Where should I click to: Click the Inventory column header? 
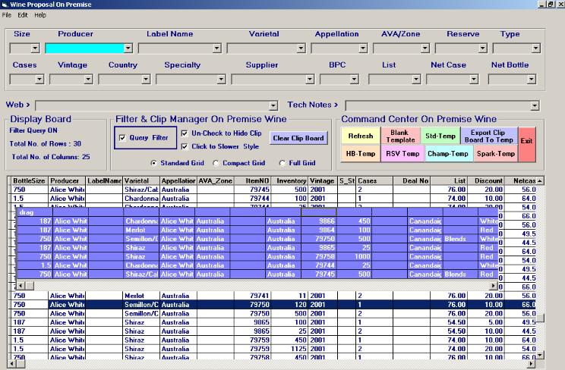tap(289, 180)
